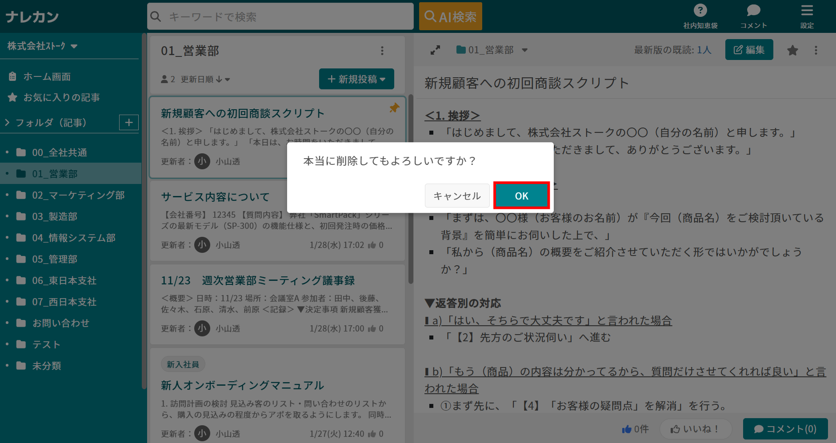Image resolution: width=836 pixels, height=443 pixels.
Task: Click the 編集 button to edit the article
Action: pyautogui.click(x=749, y=50)
